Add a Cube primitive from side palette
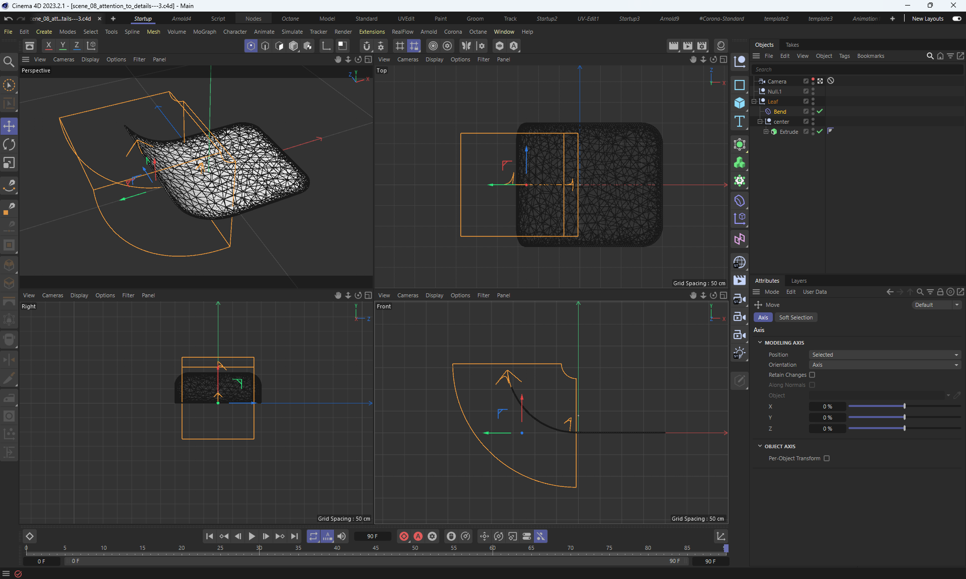The width and height of the screenshot is (966, 579). click(x=739, y=103)
